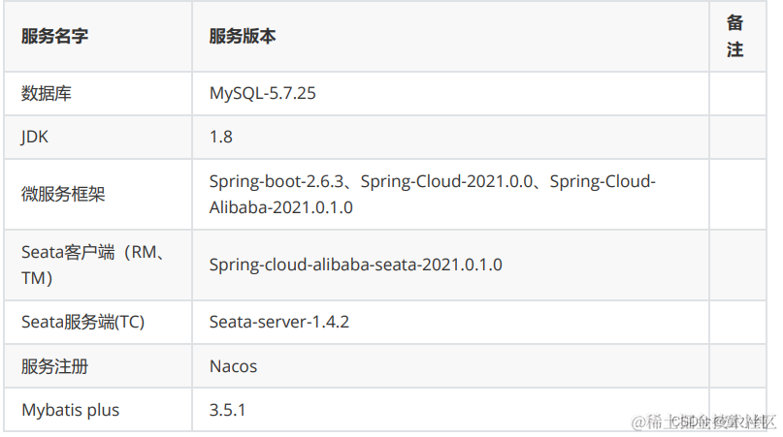
Task: Select the Spring-boot-2.6.3 version text
Action: click(x=277, y=181)
